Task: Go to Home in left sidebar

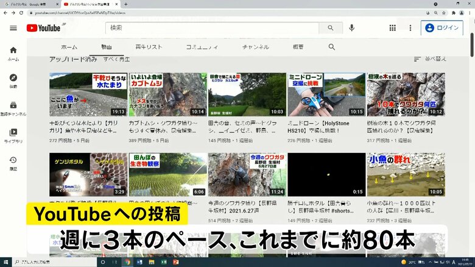Action: (x=13, y=54)
